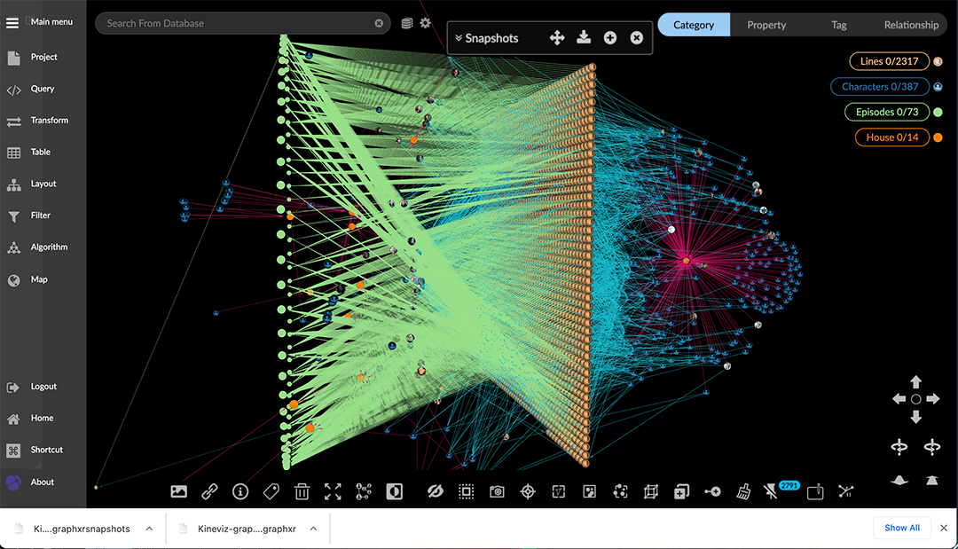Viewport: 958px width, 549px height.
Task: Toggle the hide eye-slash visibility icon
Action: pyautogui.click(x=435, y=491)
